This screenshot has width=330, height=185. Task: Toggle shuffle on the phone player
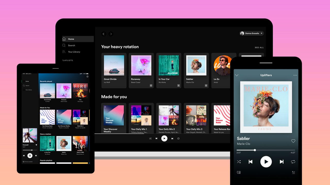click(x=239, y=162)
